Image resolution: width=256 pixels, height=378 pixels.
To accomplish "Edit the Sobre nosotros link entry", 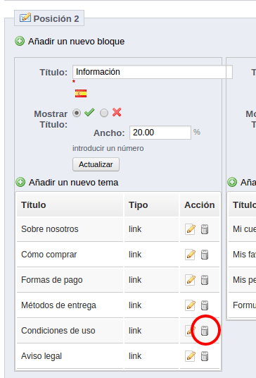I will 190,229.
